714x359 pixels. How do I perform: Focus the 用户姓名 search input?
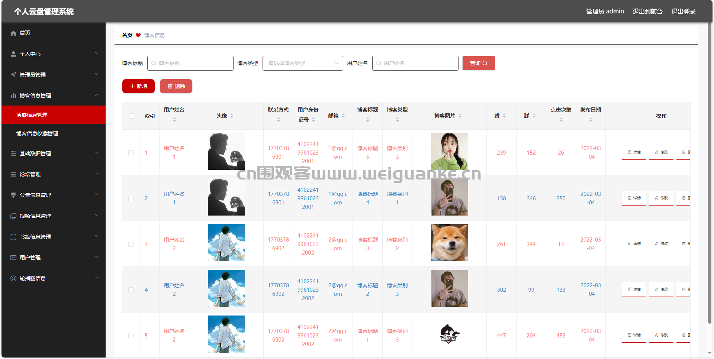point(415,63)
